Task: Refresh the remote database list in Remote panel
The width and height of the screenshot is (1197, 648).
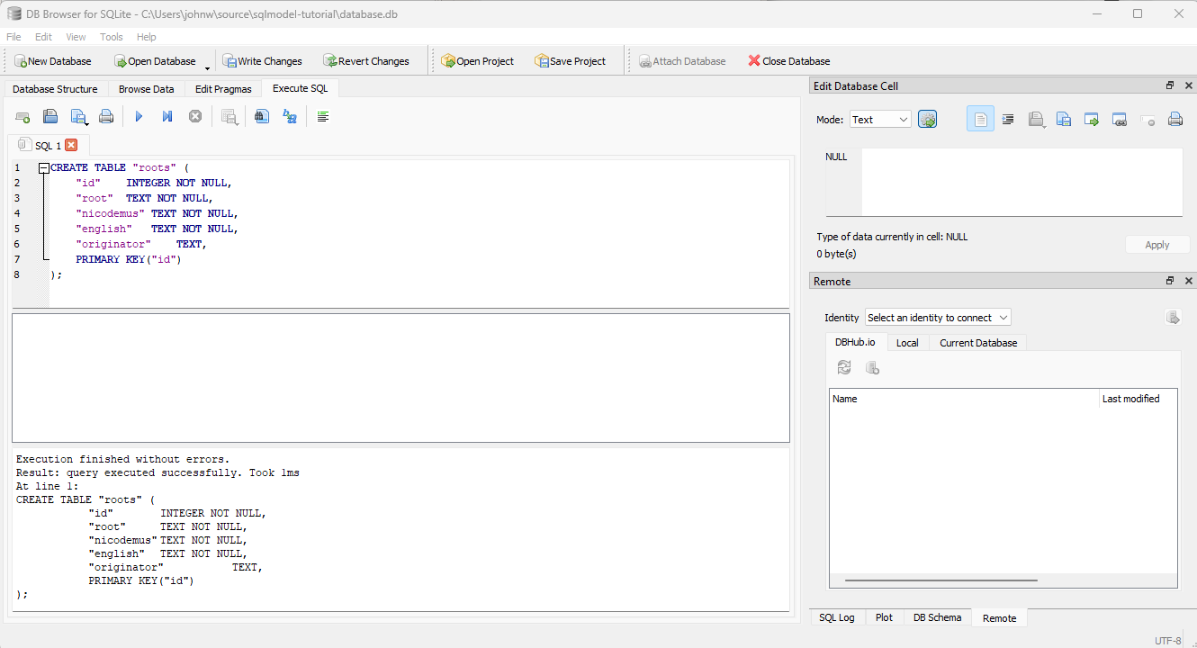Action: click(843, 367)
